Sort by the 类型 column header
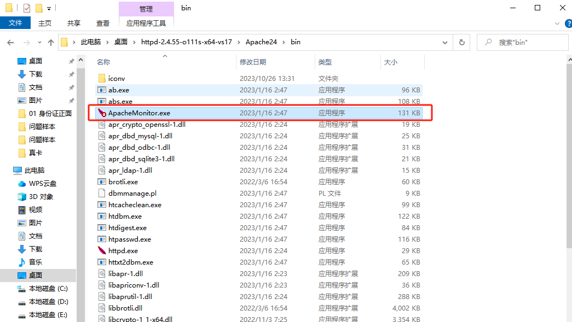Viewport: 572px width, 322px height. 325,62
